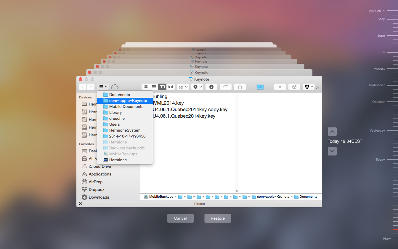Screen dimensions: 398x249
Task: Jump to June on the timeline
Action: [381, 36]
